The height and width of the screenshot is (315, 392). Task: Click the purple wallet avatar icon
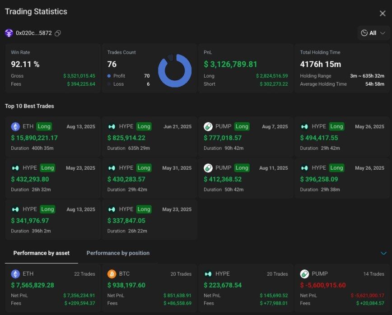(9, 33)
